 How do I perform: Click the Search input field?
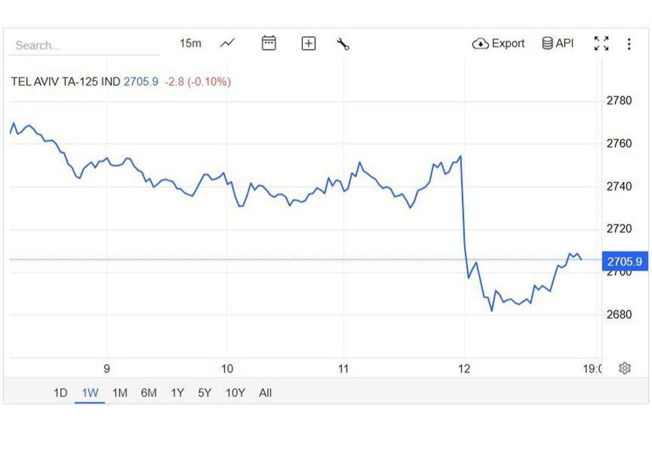tap(85, 45)
